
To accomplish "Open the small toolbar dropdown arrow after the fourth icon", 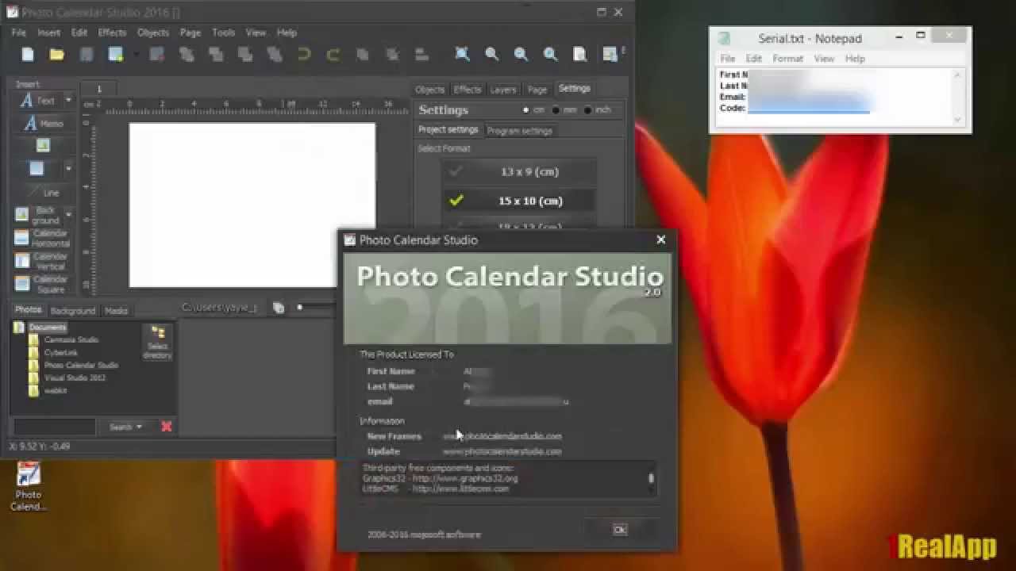I will 135,55.
